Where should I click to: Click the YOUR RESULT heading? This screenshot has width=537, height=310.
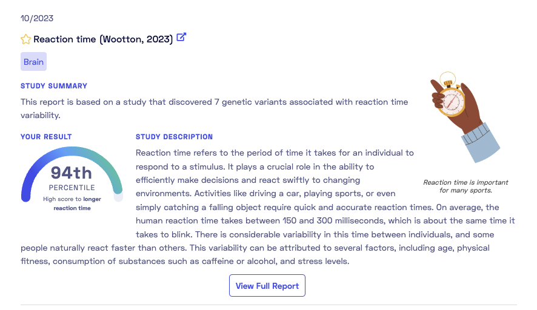46,137
